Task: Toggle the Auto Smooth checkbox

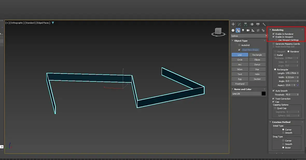Action: tap(273, 91)
